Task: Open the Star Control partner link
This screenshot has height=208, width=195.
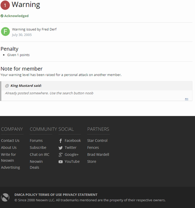Action: 97,141
